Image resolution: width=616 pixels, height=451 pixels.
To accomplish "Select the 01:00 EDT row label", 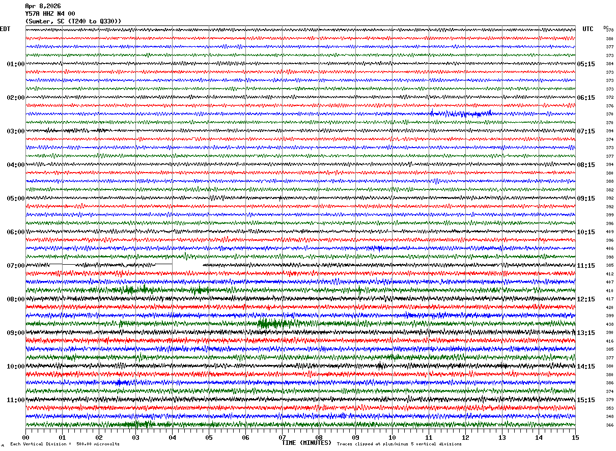I will tap(16, 64).
